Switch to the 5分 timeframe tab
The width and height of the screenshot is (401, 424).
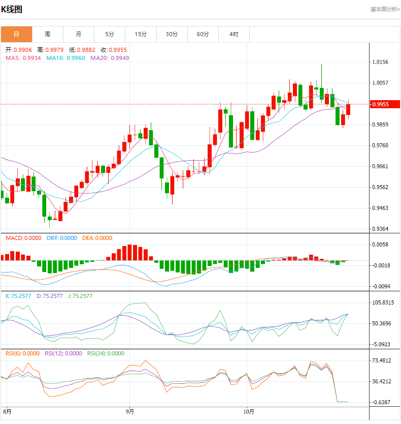coord(110,34)
